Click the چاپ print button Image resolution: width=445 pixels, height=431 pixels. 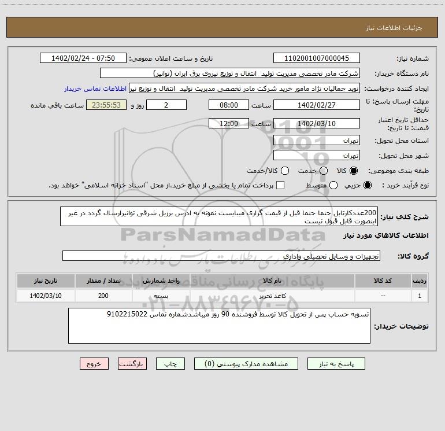click(170, 364)
